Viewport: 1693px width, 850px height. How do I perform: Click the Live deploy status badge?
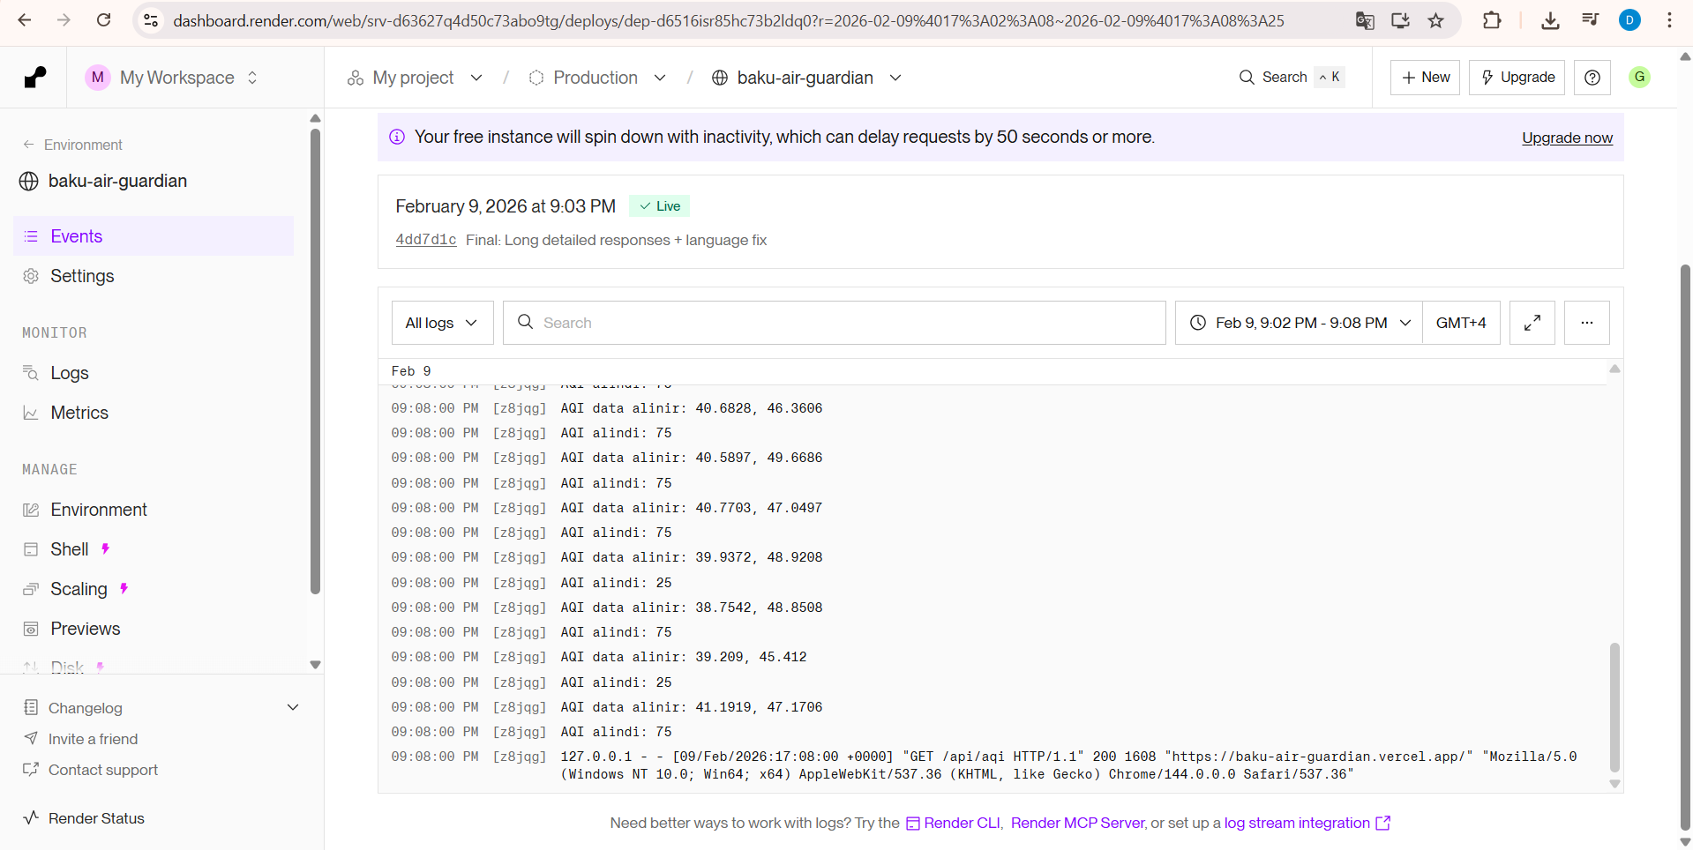click(660, 206)
